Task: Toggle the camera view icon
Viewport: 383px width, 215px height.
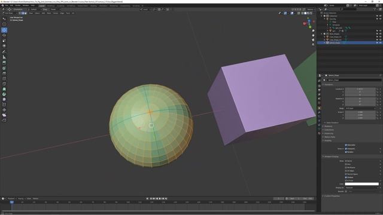Action: (313, 40)
